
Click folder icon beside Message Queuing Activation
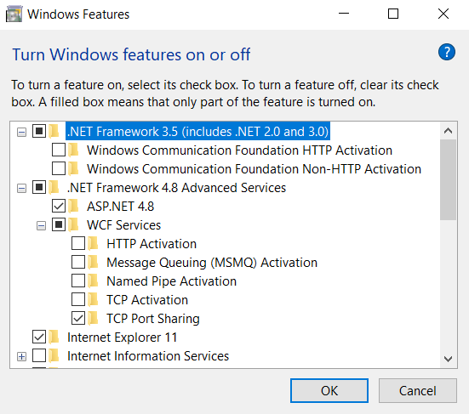coord(94,263)
